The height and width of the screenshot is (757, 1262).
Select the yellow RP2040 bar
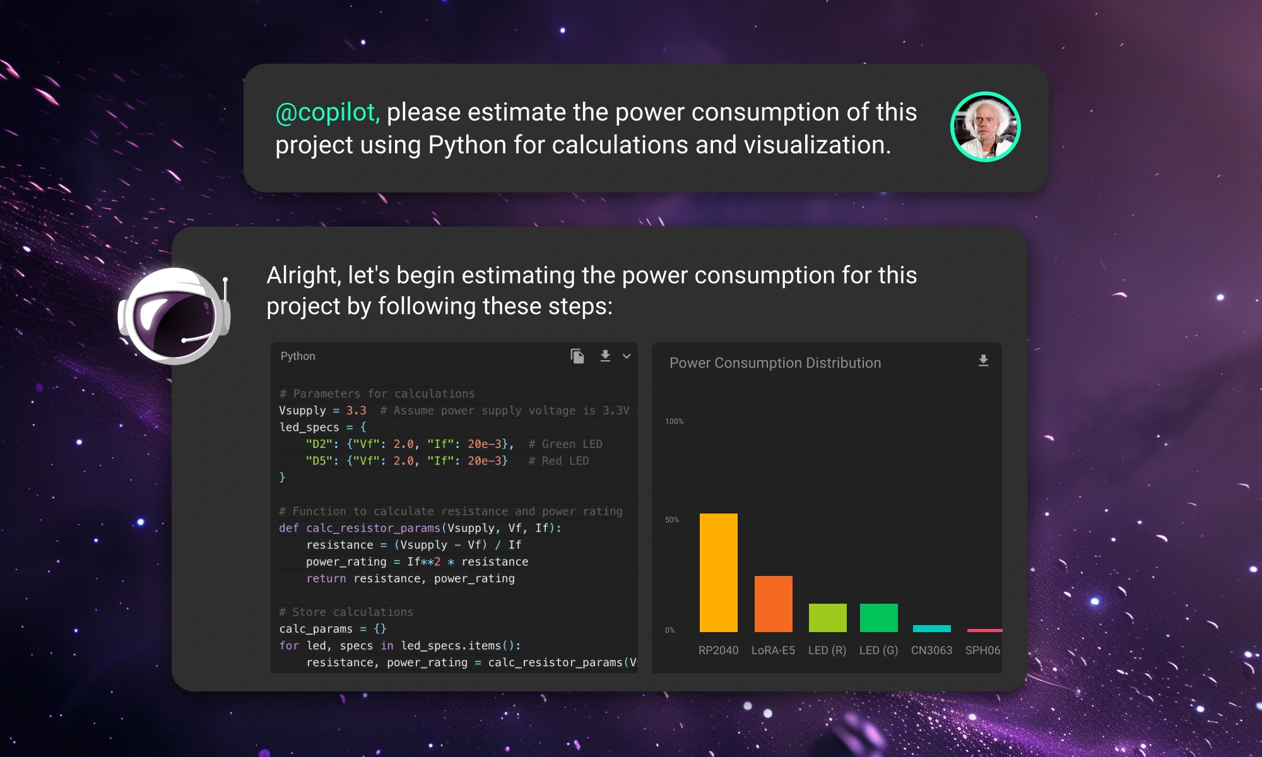pyautogui.click(x=718, y=572)
